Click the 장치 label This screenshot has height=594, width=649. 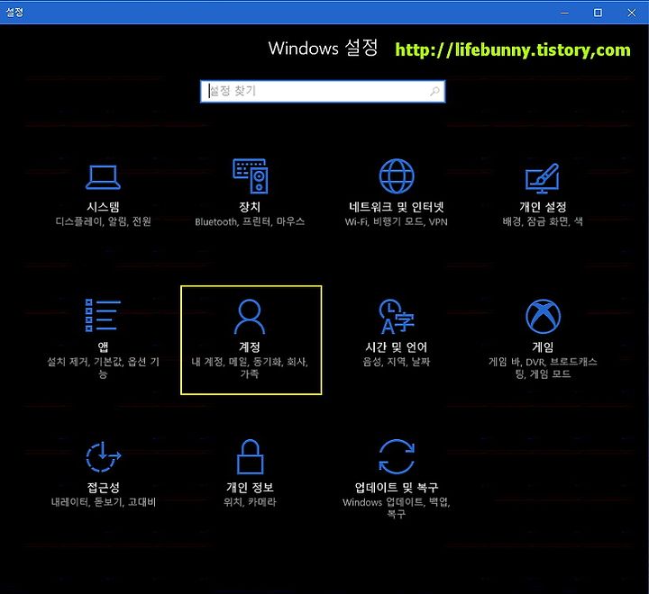click(x=250, y=207)
